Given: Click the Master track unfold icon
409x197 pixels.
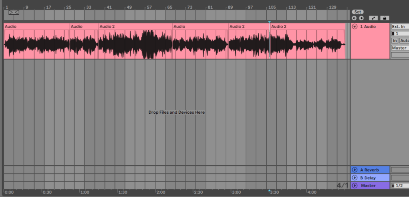Looking at the screenshot, I should point(355,185).
